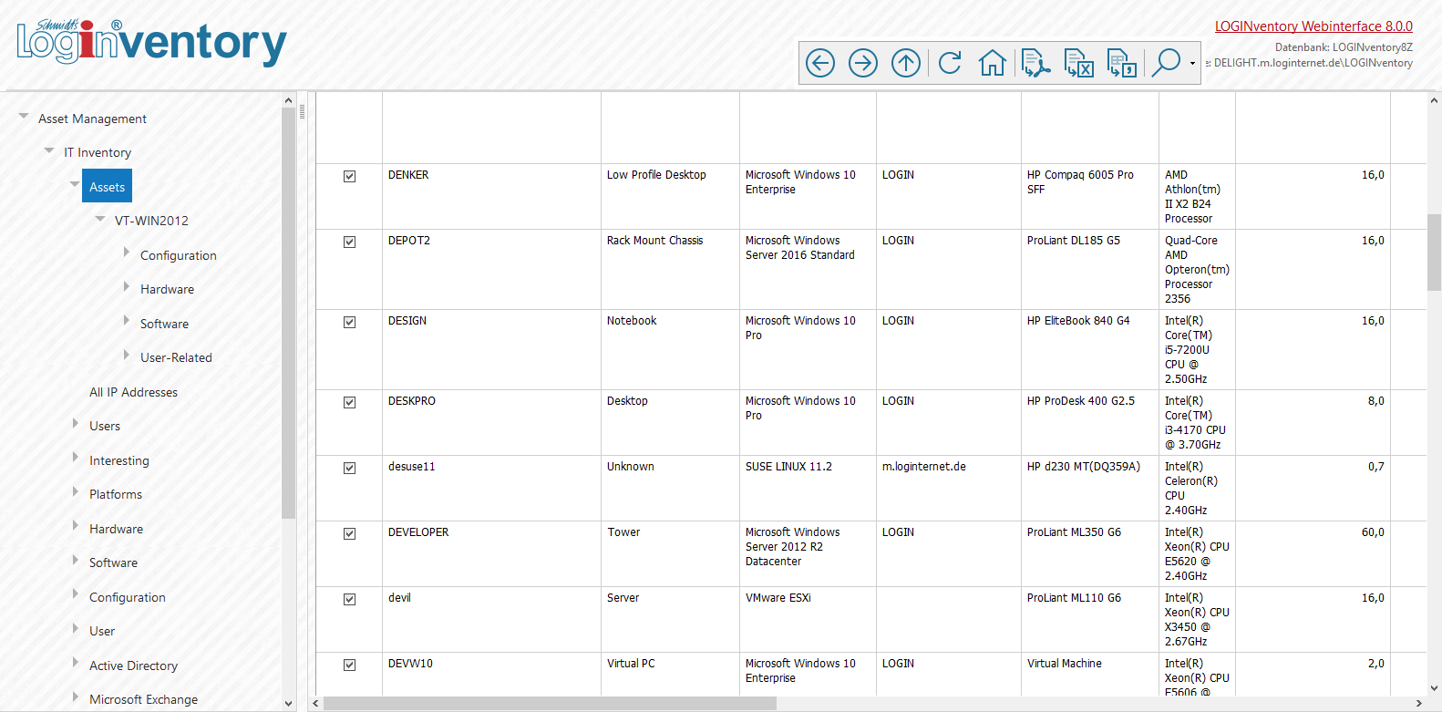Expand the Software node under VT-WIN2012
This screenshot has width=1442, height=712.
click(x=127, y=321)
